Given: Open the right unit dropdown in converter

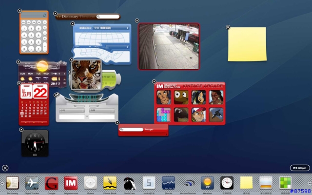Looking at the screenshot, I should (x=102, y=110).
